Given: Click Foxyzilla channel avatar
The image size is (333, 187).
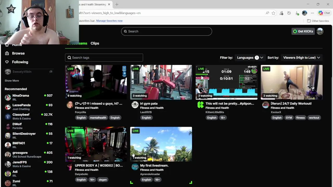Looking at the screenshot, I should (x=70, y=105).
